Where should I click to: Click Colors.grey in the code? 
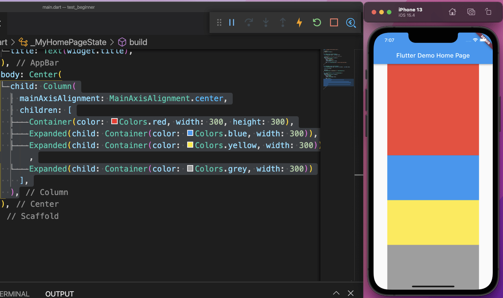tap(221, 169)
